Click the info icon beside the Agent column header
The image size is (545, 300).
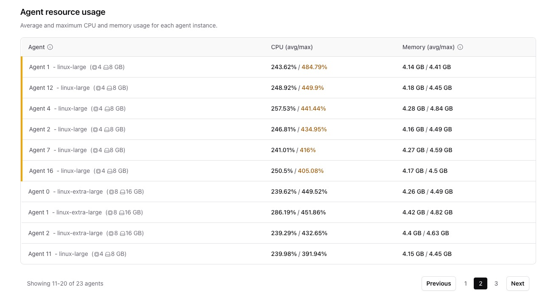coord(50,47)
